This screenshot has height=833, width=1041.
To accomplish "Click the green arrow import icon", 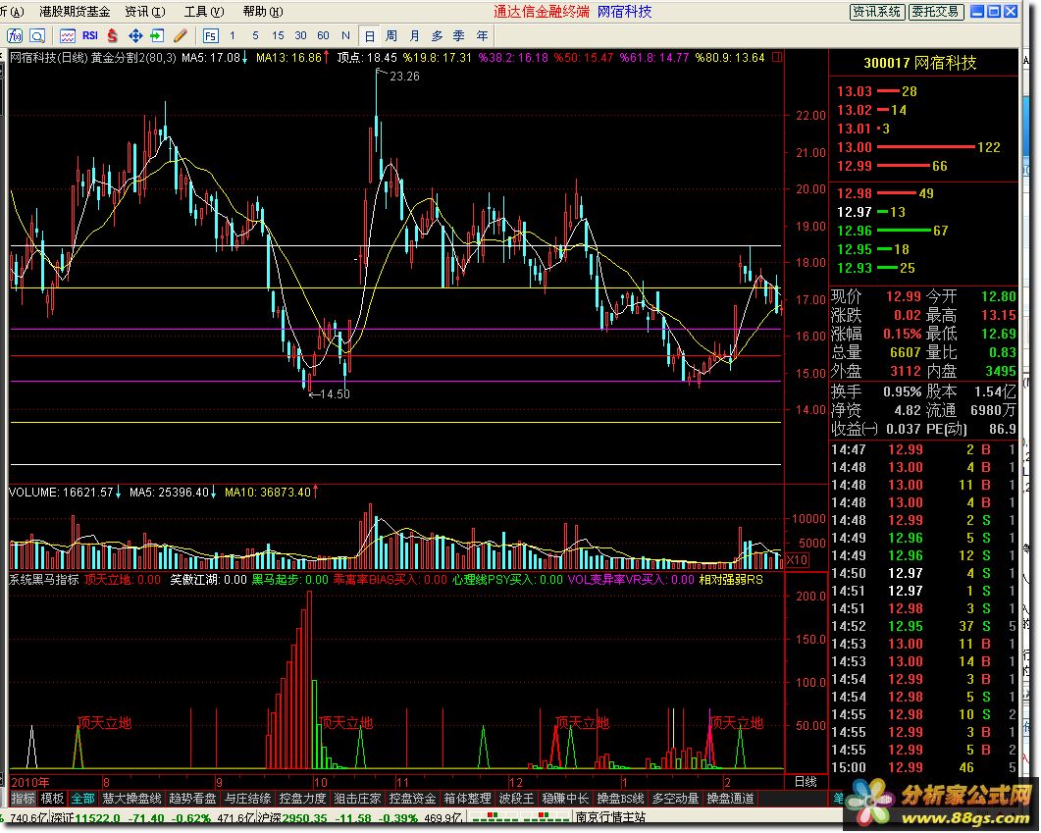I will pos(157,36).
